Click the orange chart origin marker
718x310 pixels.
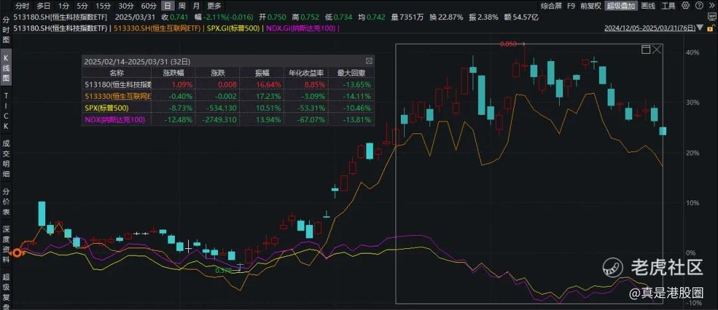coord(17,253)
